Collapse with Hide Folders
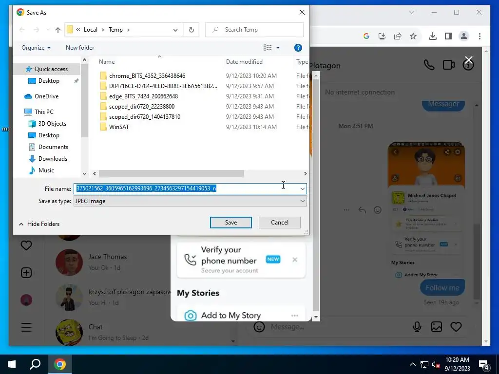 pyautogui.click(x=39, y=224)
